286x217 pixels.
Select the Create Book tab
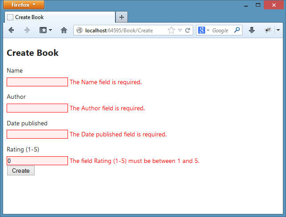click(x=60, y=17)
